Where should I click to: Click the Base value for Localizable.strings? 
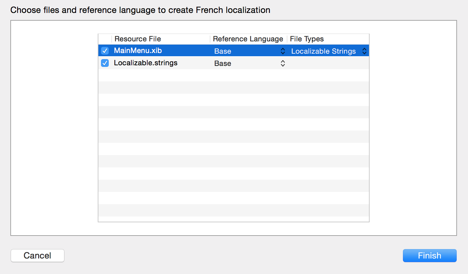click(x=223, y=63)
